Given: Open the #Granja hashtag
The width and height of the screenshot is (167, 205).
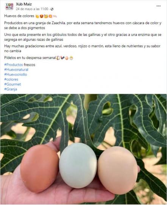Looking at the screenshot, I should click(11, 89).
